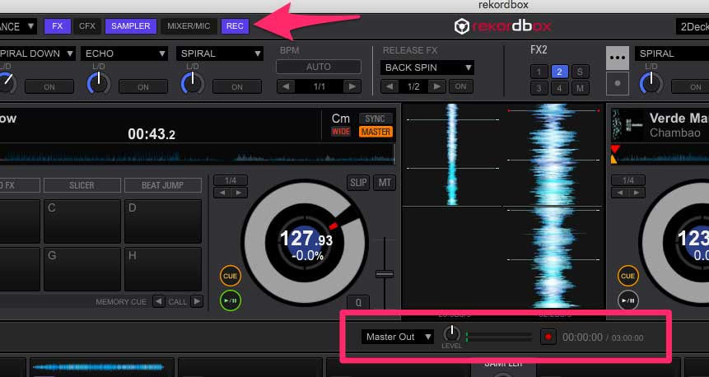This screenshot has width=709, height=377.
Task: Click the right deck play/pause button
Action: (627, 300)
